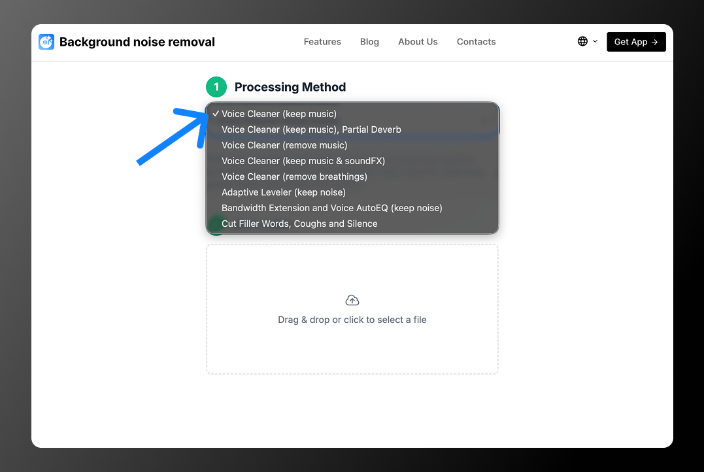Pick Voice Cleaner (keep music & soundFX)
Image resolution: width=704 pixels, height=472 pixels.
tap(303, 161)
